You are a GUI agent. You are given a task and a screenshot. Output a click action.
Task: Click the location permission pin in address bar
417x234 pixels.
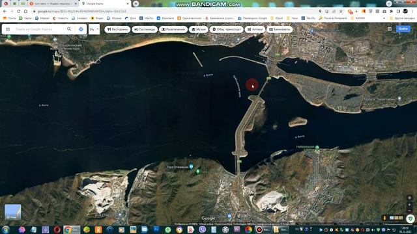pyautogui.click(x=320, y=12)
